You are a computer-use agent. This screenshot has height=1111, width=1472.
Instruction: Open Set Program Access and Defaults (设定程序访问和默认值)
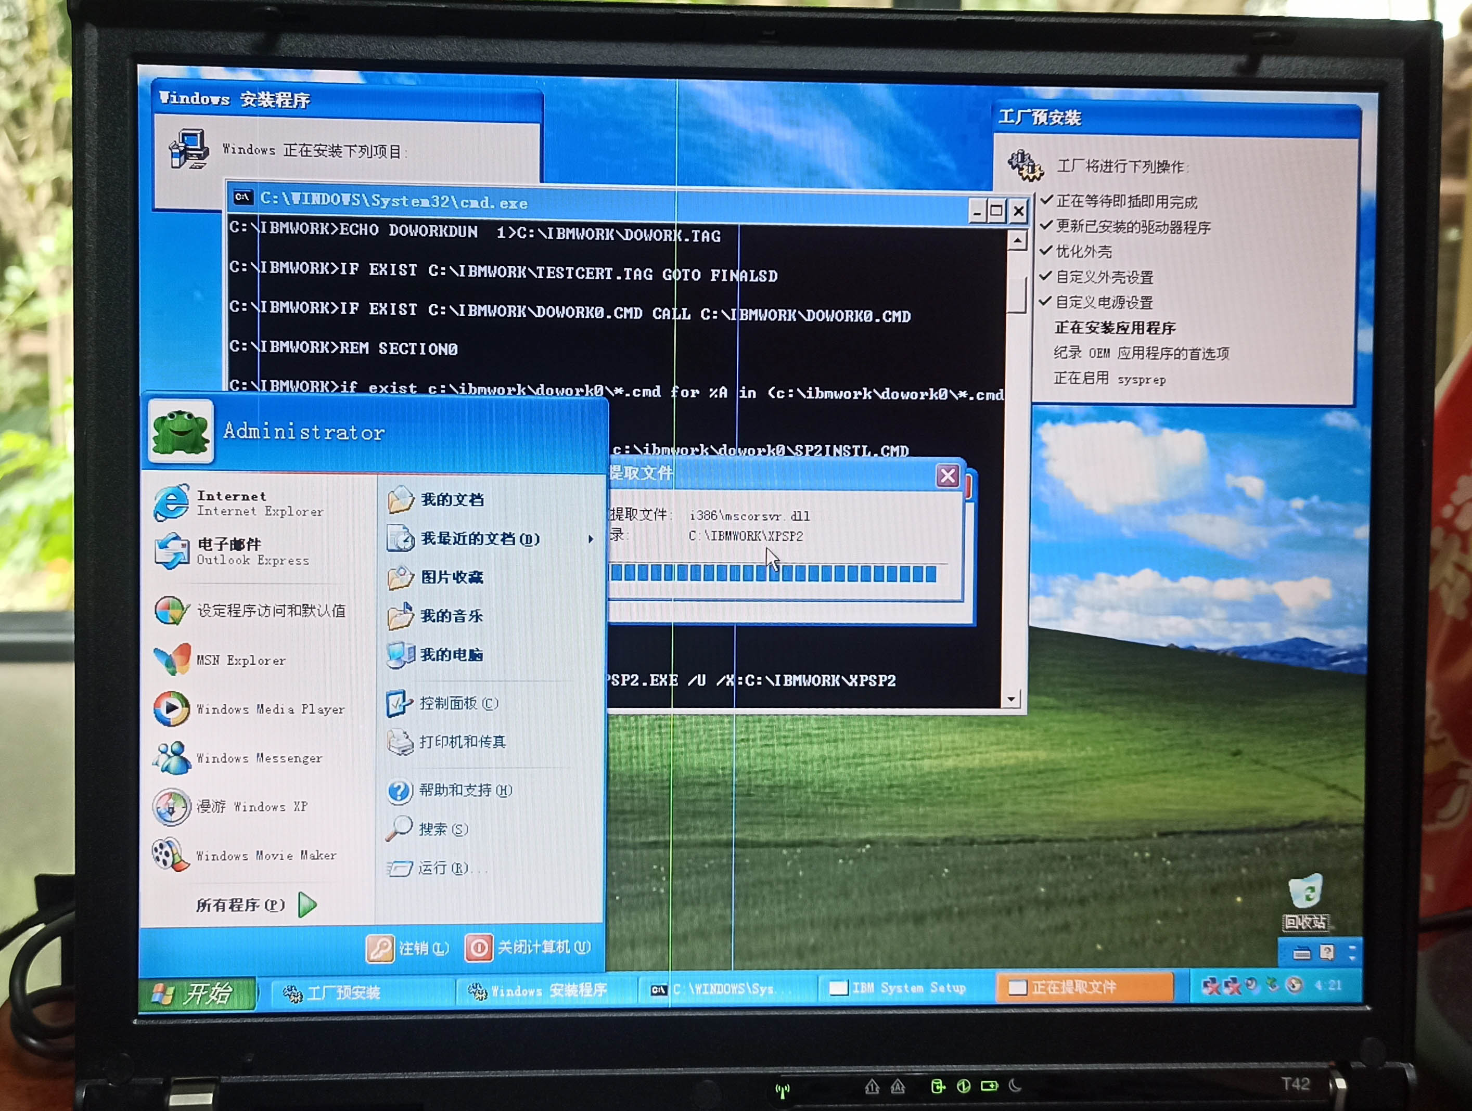click(250, 610)
